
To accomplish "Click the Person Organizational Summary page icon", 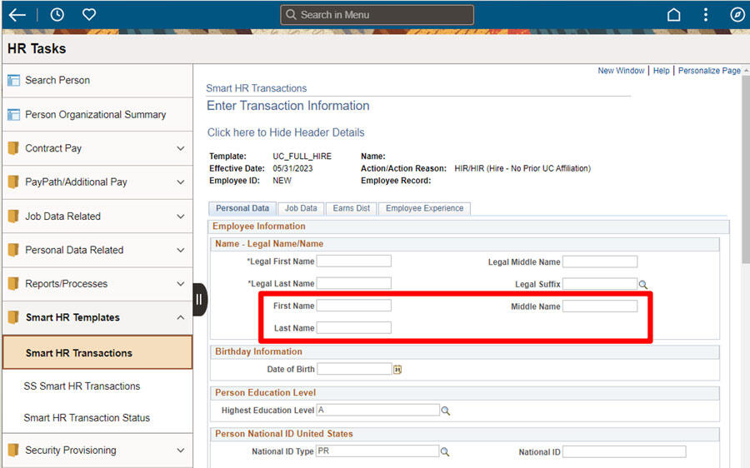I will coord(13,115).
